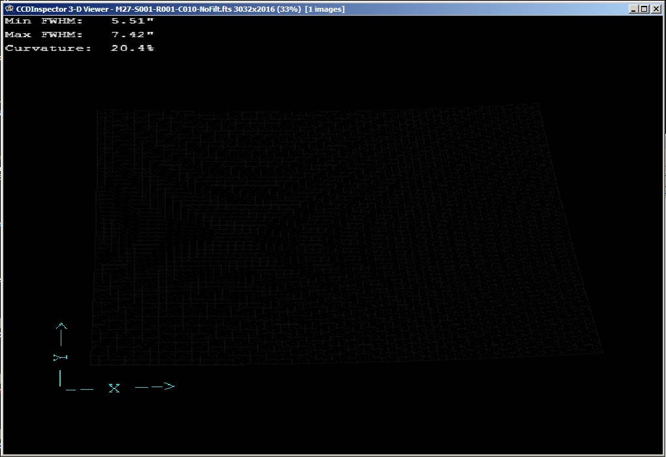The height and width of the screenshot is (457, 666).
Task: Select the 20.4% curvature value
Action: tap(133, 48)
